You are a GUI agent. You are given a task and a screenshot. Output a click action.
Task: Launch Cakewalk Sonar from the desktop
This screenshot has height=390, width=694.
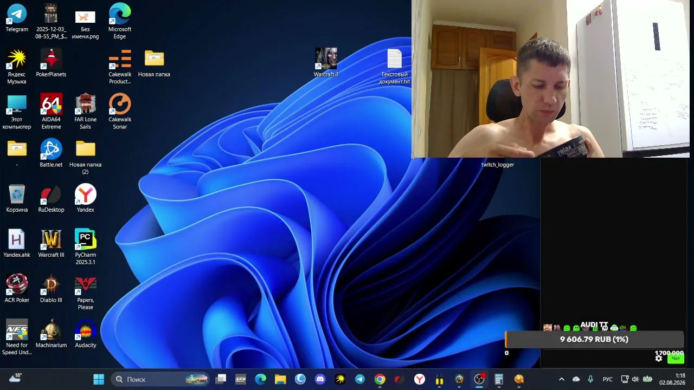(x=120, y=112)
